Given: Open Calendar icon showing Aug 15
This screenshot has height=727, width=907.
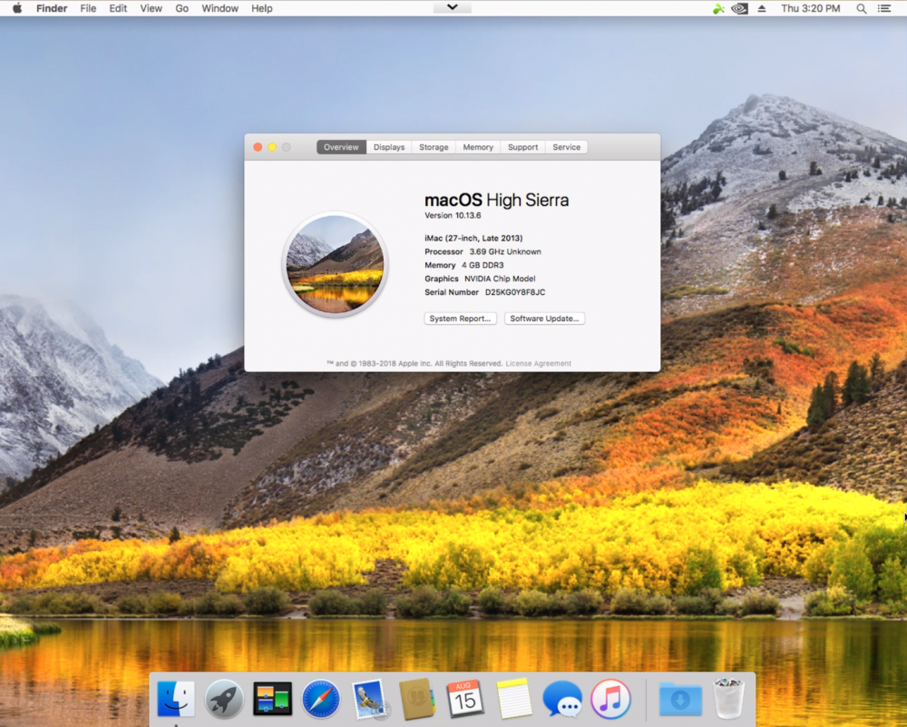Looking at the screenshot, I should [x=465, y=699].
